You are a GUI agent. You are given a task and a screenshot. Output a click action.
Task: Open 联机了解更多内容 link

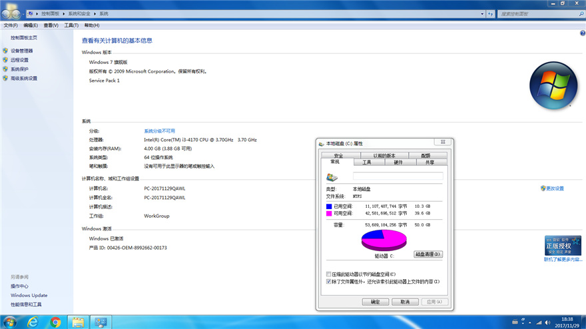click(563, 260)
